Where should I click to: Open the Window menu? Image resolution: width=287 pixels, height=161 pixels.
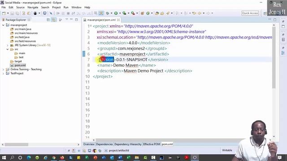[x=76, y=7]
